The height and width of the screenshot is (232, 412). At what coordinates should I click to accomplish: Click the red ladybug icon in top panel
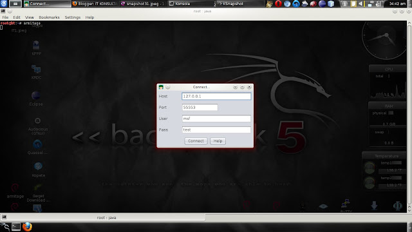(x=314, y=4)
